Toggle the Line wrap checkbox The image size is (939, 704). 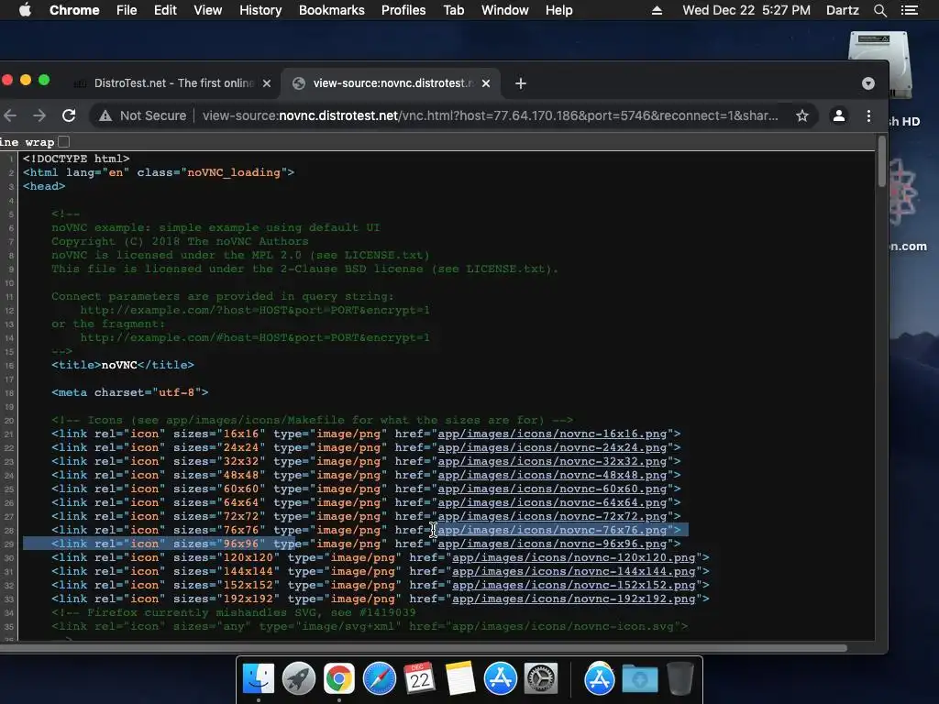tap(63, 142)
